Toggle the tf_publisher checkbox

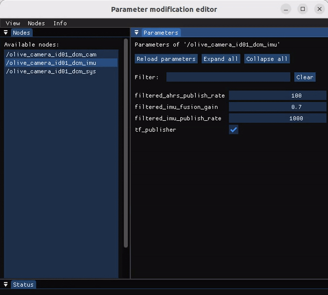tap(233, 129)
